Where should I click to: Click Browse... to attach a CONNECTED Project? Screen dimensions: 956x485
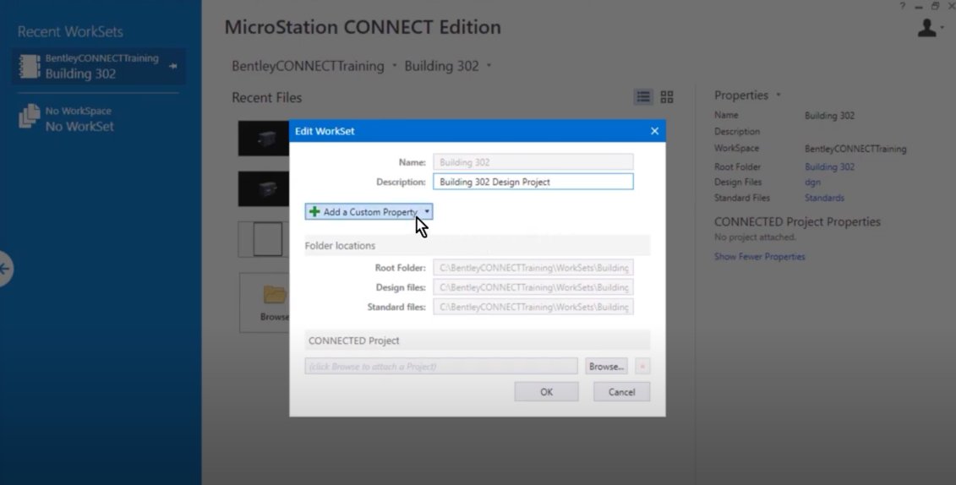(606, 366)
